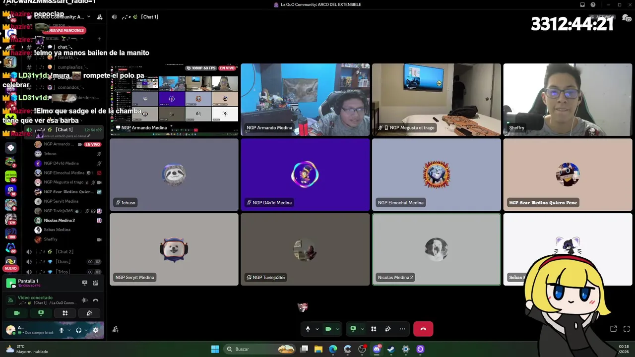This screenshot has width=635, height=357.
Task: Focus Sheffry's webcam tile
Action: click(x=568, y=99)
